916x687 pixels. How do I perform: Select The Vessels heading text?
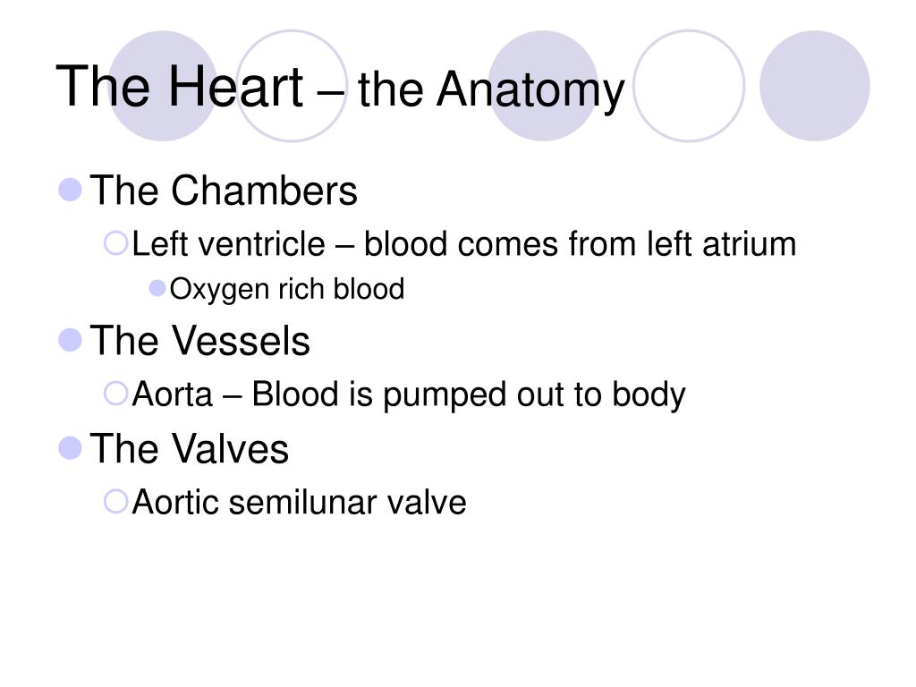coord(199,341)
